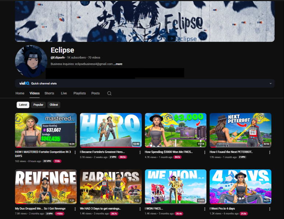Click title How Spending $3000 Won Me FNCS
284x219 pixels.
(x=168, y=152)
